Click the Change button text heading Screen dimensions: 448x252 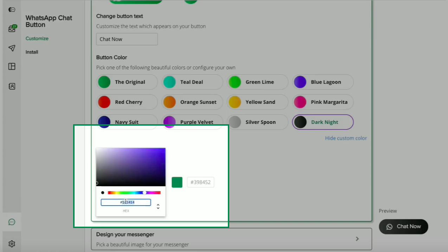pyautogui.click(x=120, y=16)
